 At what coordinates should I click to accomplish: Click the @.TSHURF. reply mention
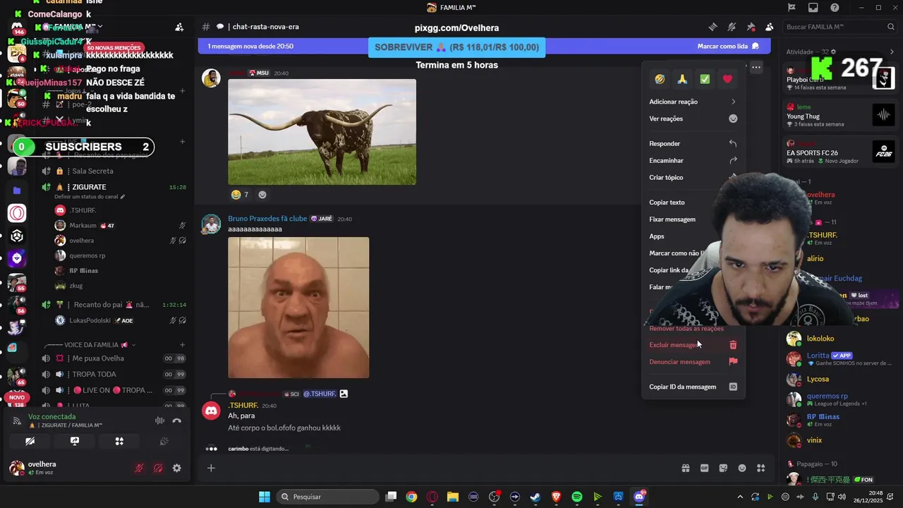(x=320, y=394)
